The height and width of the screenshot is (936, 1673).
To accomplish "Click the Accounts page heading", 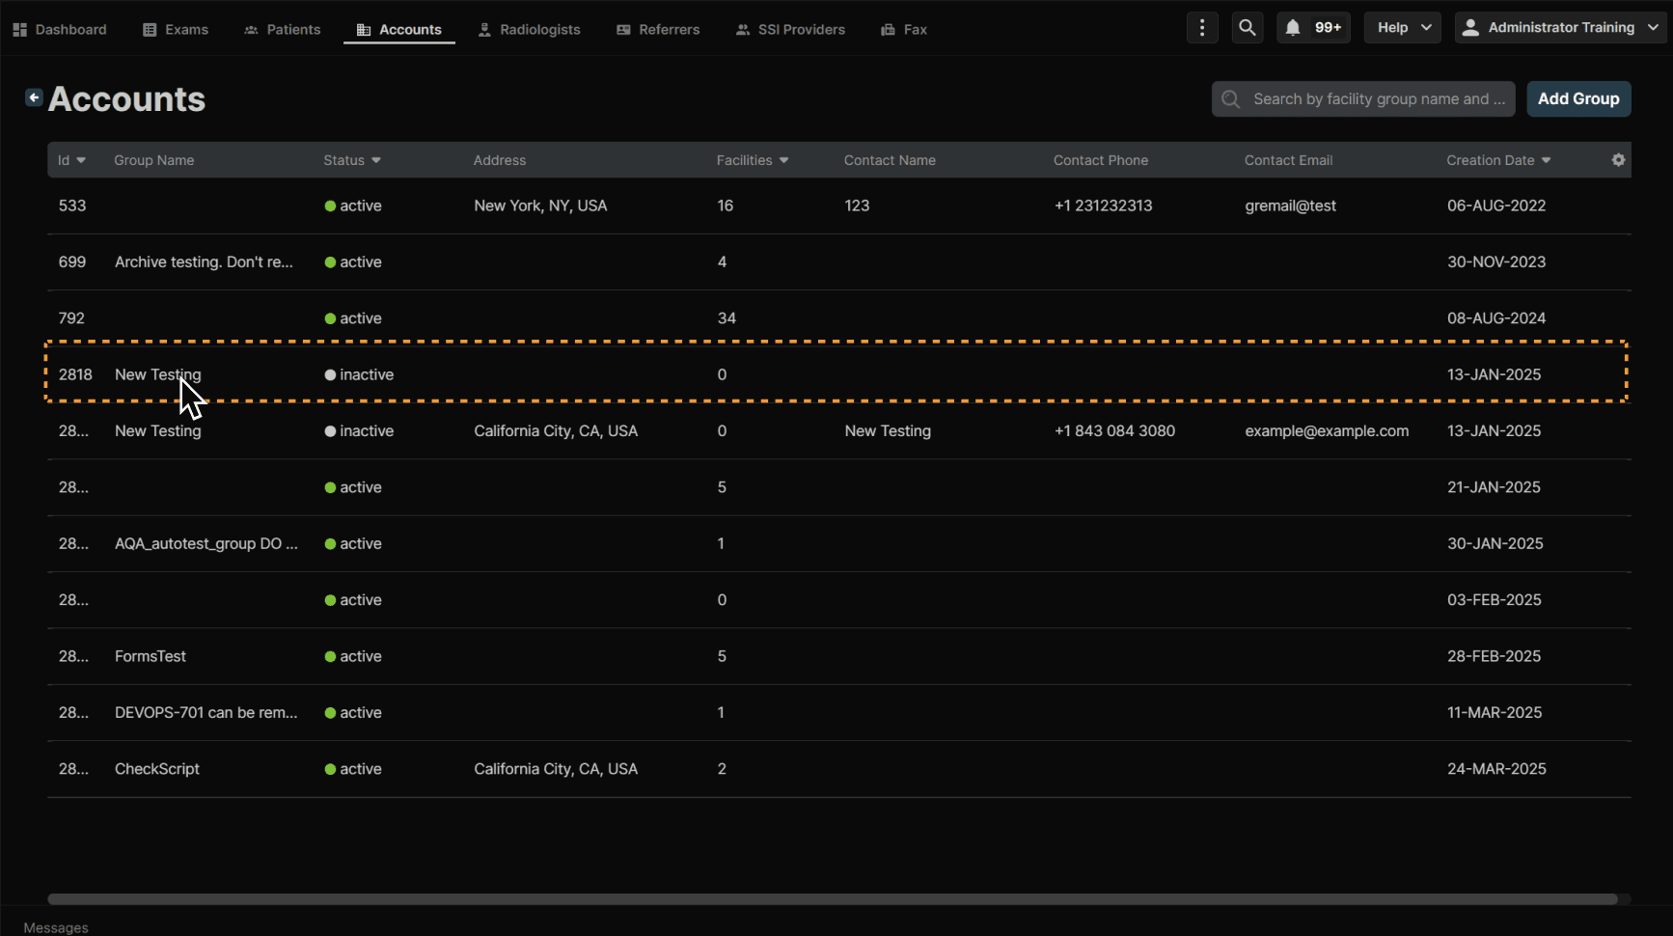I will (126, 98).
